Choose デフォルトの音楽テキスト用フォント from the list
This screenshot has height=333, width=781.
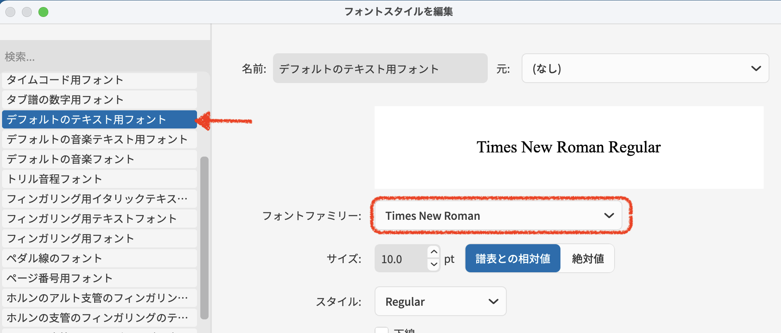point(99,139)
